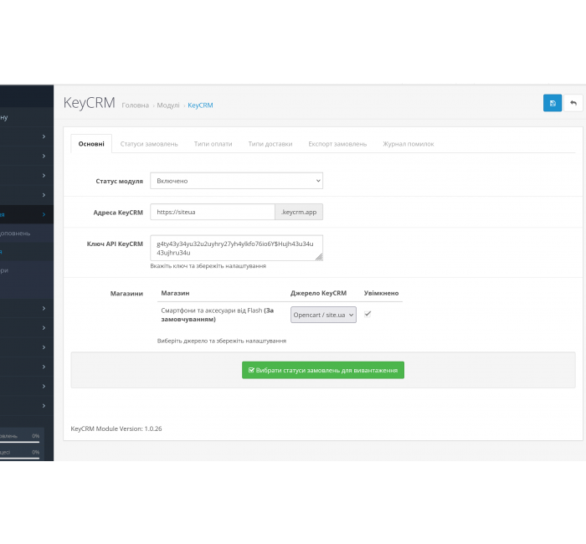Open the Типи доставки tab

270,144
